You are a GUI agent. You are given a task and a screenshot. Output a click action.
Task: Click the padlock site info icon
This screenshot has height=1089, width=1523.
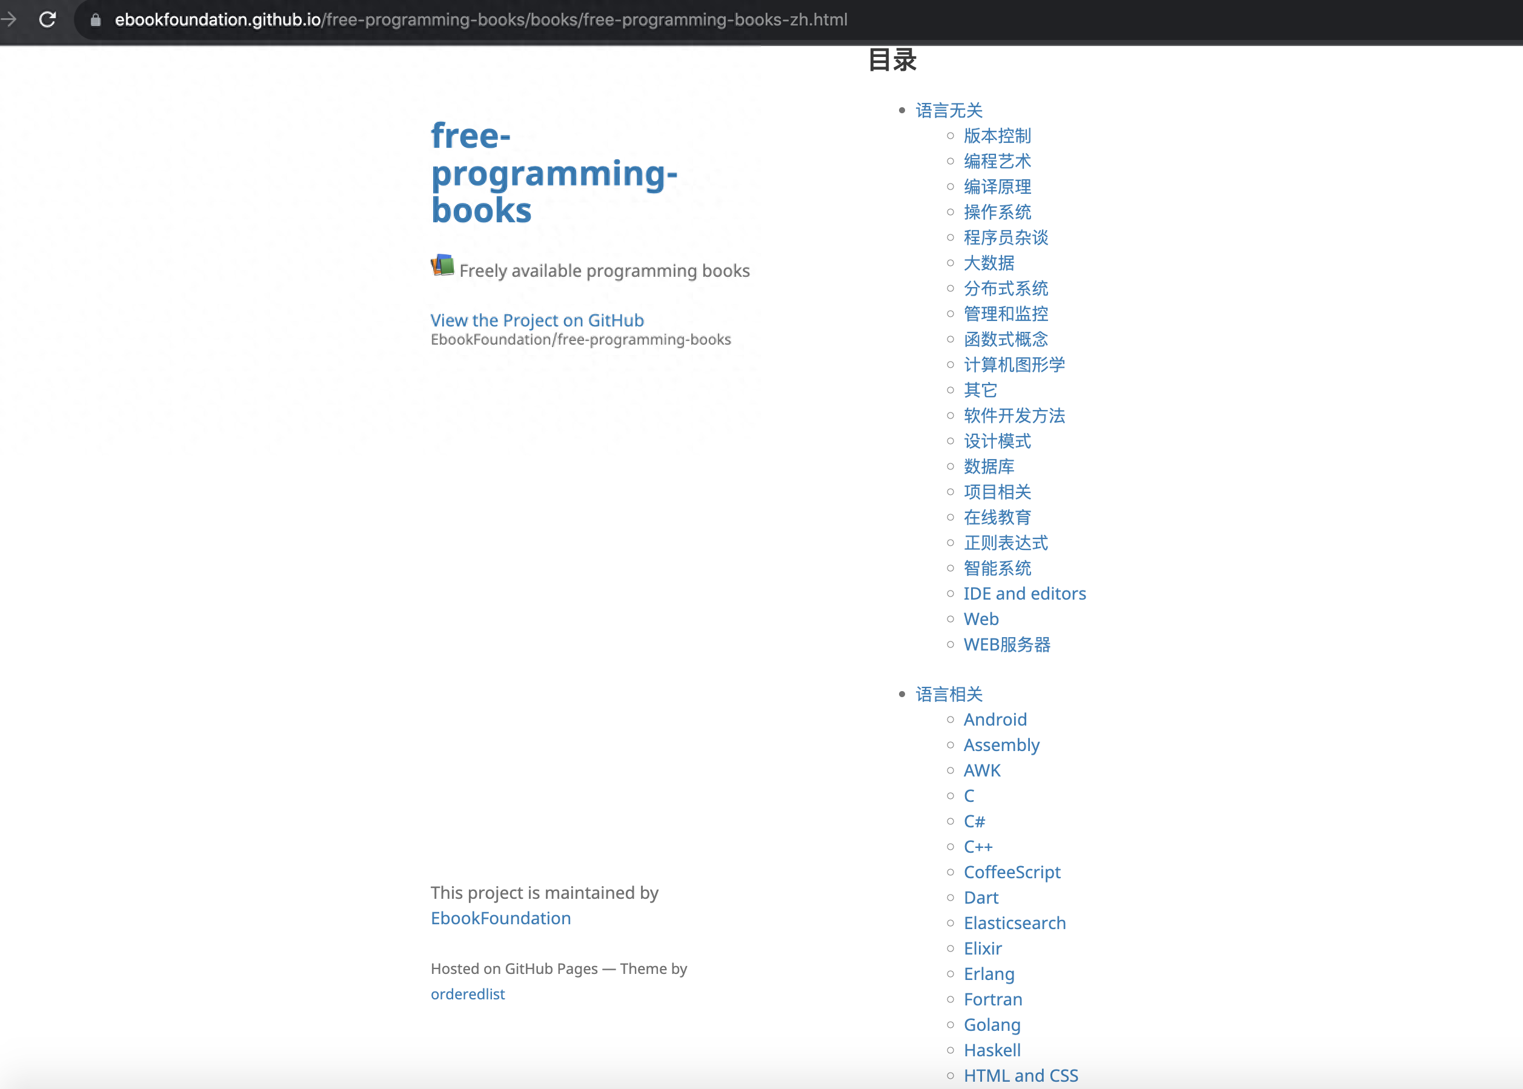click(96, 20)
